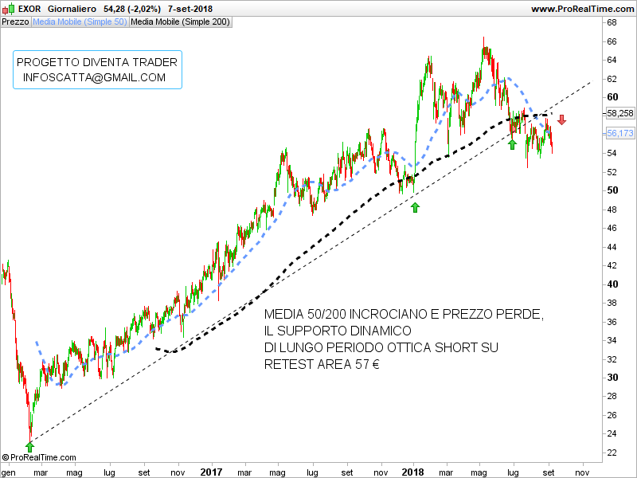This screenshot has height=478, width=637.
Task: Select the PROGETTO DIVENTA TRADER text box
Action: pyautogui.click(x=97, y=69)
